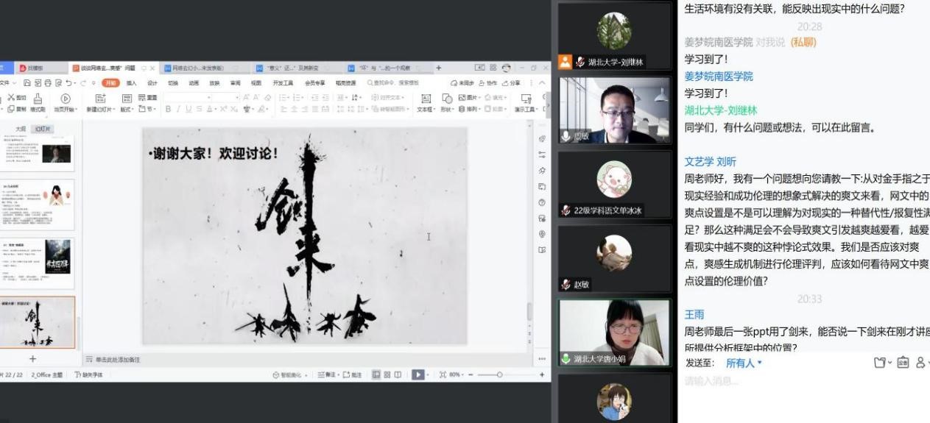Toggle bold text formatting

(168, 109)
